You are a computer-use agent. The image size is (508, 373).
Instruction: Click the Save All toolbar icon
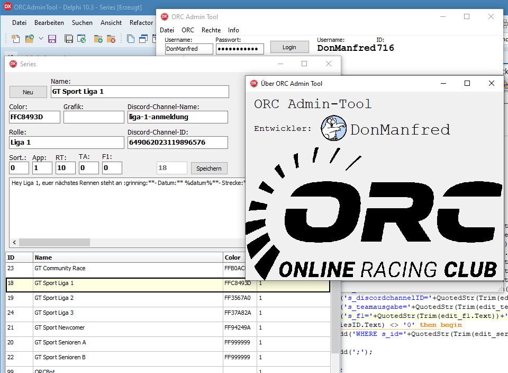[x=69, y=39]
